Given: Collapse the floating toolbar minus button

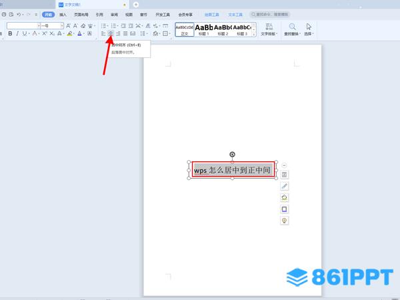Looking at the screenshot, I should click(x=284, y=165).
